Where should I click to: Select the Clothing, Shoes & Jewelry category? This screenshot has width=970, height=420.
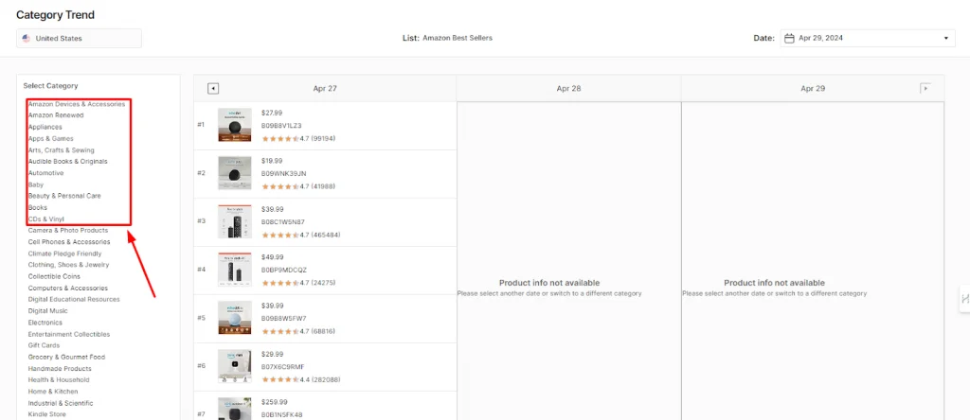tap(68, 265)
